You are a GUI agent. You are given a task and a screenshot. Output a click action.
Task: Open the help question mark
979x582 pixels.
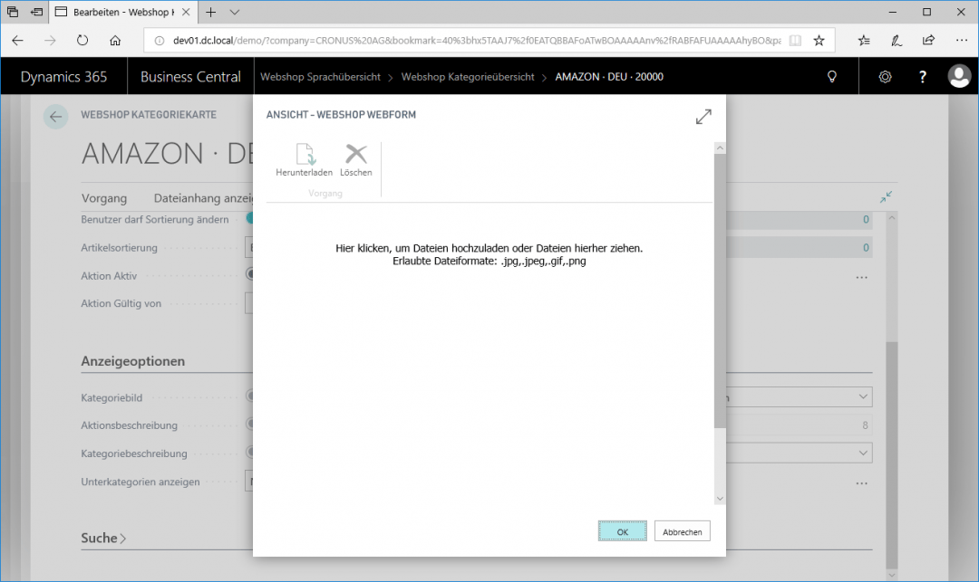click(922, 77)
